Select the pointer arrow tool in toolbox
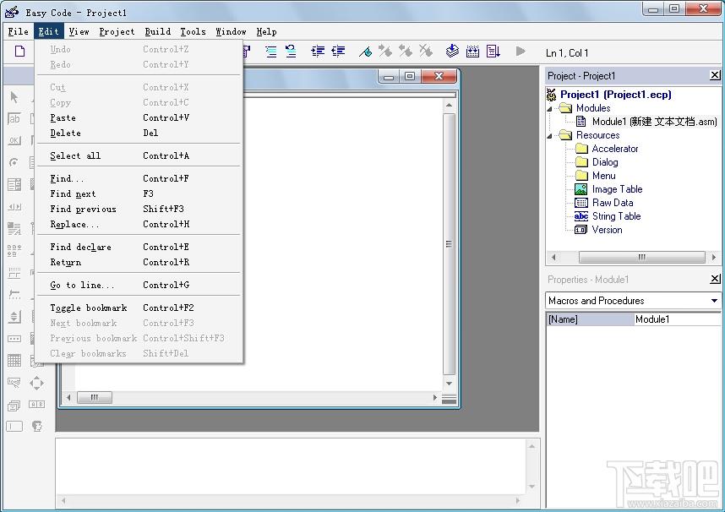 [x=14, y=97]
